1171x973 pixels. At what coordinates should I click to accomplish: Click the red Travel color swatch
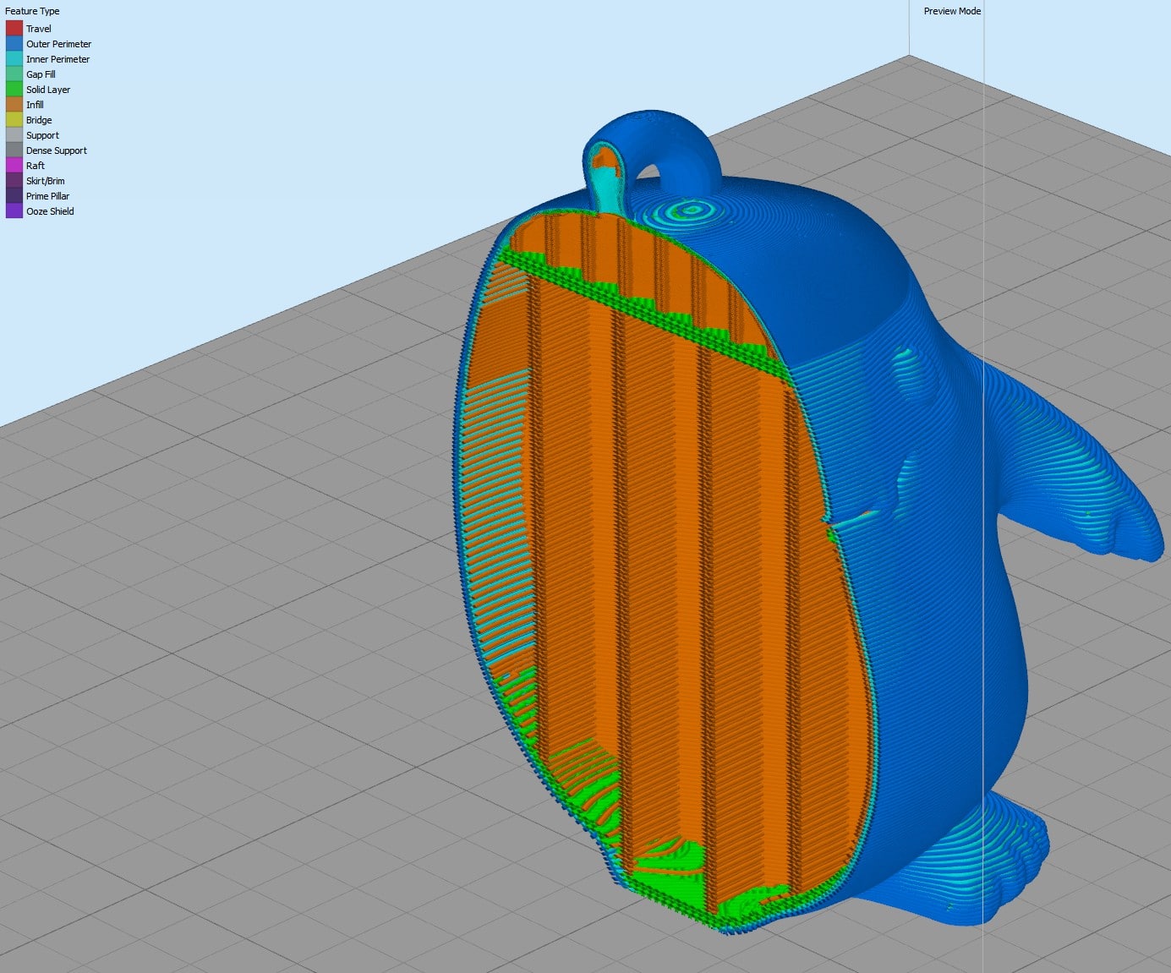click(14, 29)
